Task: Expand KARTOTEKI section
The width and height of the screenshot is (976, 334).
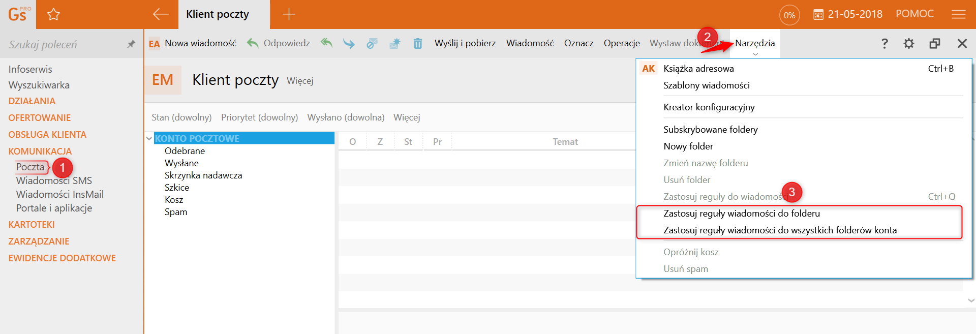Action: [x=31, y=225]
